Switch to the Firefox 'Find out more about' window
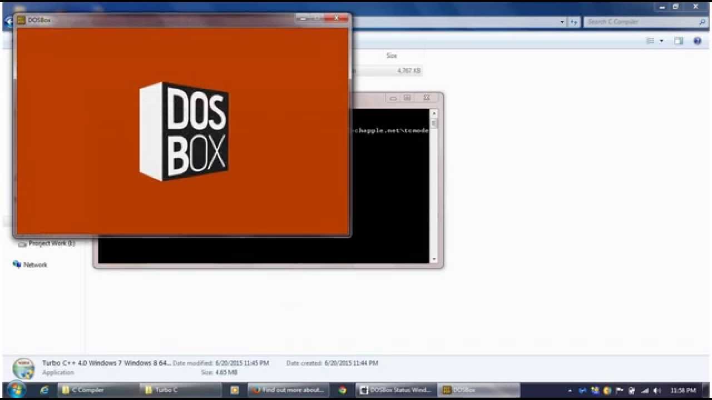 288,390
